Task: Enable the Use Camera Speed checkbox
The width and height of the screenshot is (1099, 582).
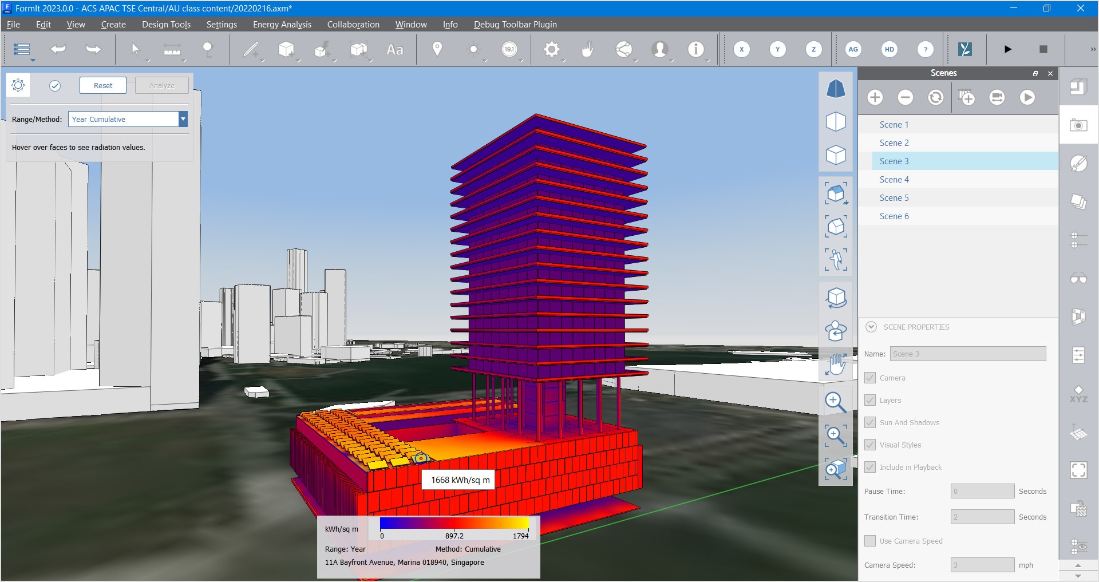Action: pyautogui.click(x=870, y=540)
